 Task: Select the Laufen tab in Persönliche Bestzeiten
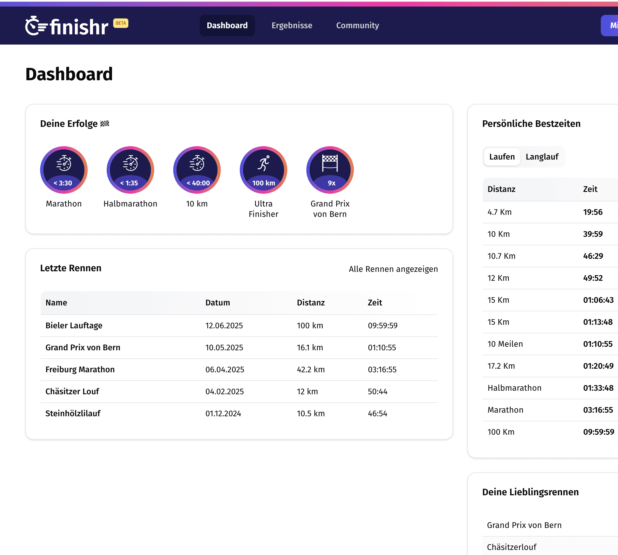pos(502,157)
